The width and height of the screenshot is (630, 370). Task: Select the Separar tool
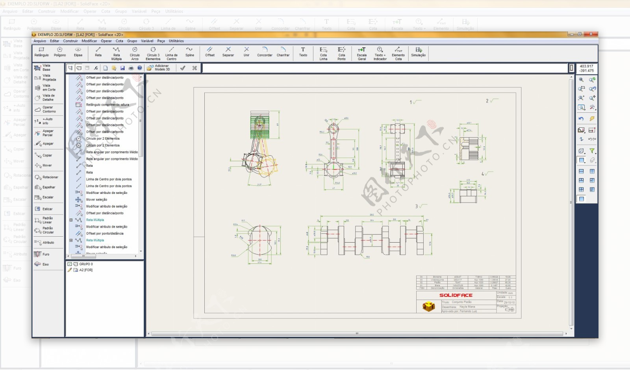coord(228,52)
